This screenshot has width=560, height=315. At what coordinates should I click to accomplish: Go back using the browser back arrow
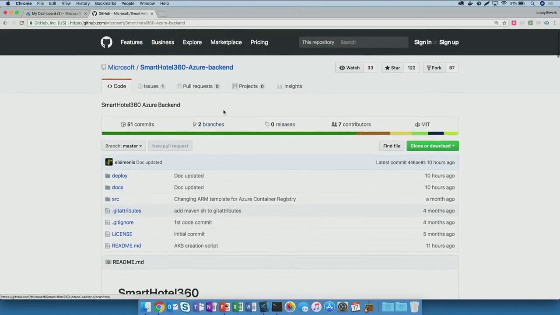pos(5,23)
